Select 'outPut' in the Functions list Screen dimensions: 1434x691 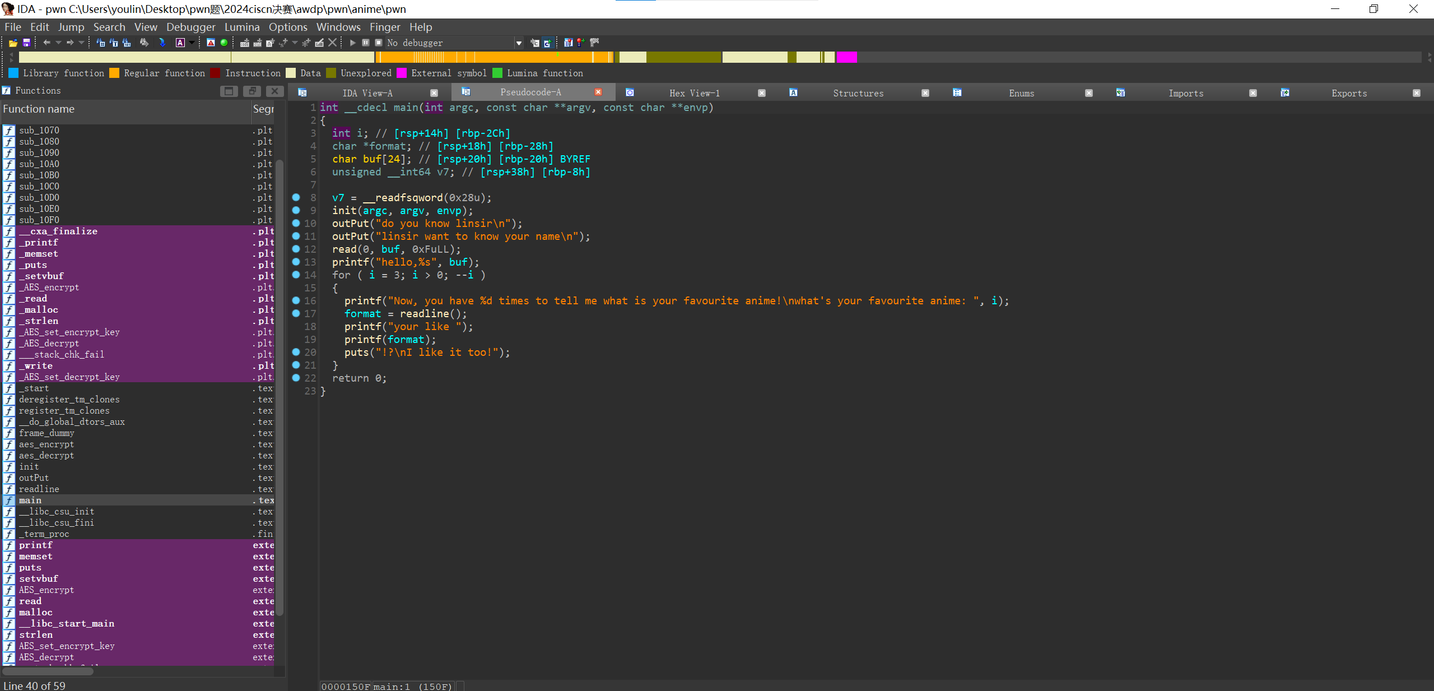pyautogui.click(x=138, y=477)
